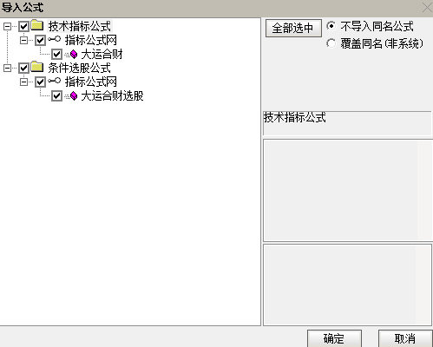Click the 全部选中 button

(x=293, y=28)
